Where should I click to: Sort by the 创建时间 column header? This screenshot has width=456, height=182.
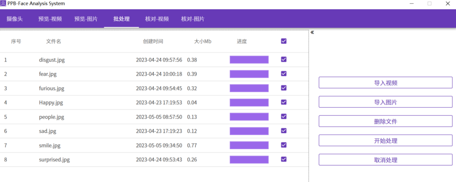pyautogui.click(x=153, y=42)
